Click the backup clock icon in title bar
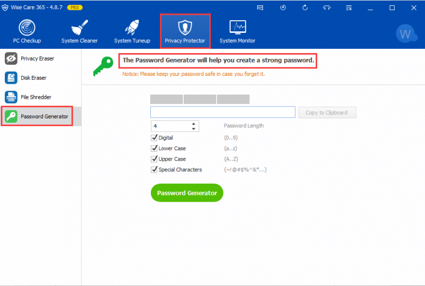The image size is (425, 286). pyautogui.click(x=283, y=7)
